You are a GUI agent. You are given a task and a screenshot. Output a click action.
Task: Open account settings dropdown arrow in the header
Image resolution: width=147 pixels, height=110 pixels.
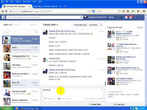(x=141, y=17)
